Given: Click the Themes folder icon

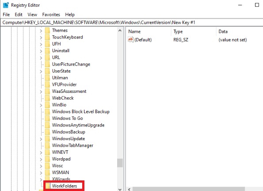Looking at the screenshot, I should 47,31.
